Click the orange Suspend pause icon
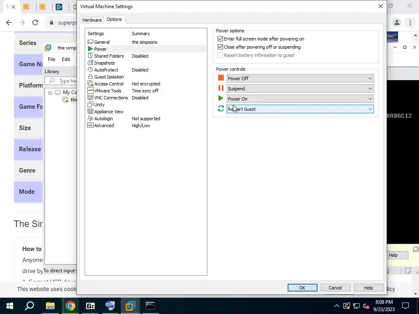The width and height of the screenshot is (419, 314). [x=221, y=88]
